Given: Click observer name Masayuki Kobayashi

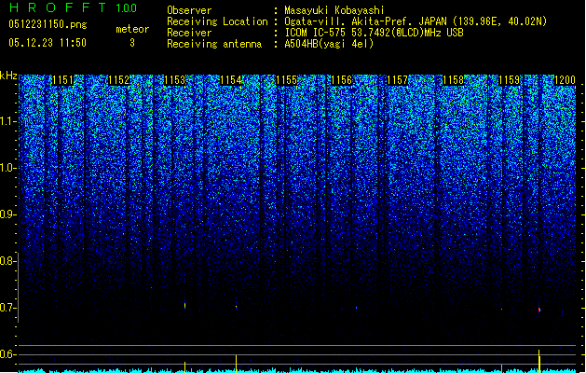Looking at the screenshot, I should (334, 10).
